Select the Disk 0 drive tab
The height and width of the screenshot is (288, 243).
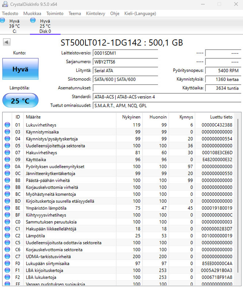(45, 26)
